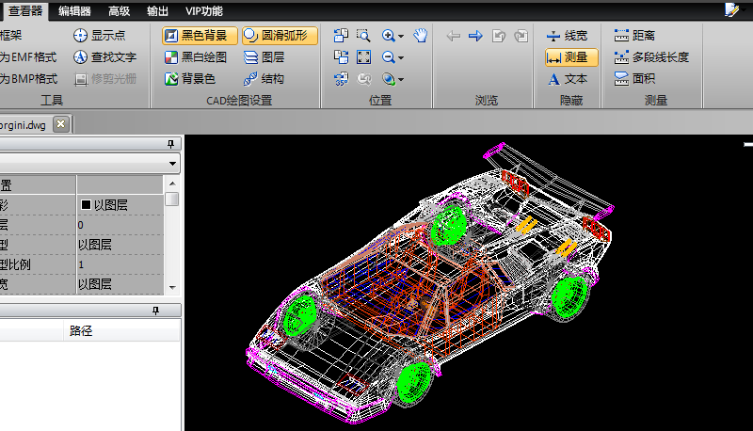Open the 图层 layers tool

[264, 57]
